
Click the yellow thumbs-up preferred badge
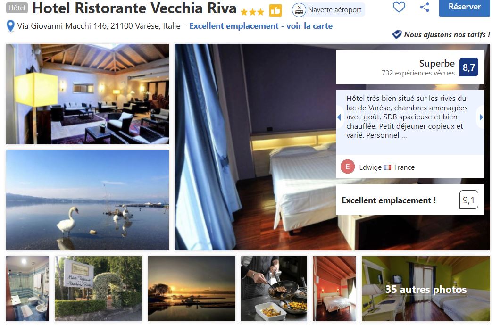click(x=275, y=11)
